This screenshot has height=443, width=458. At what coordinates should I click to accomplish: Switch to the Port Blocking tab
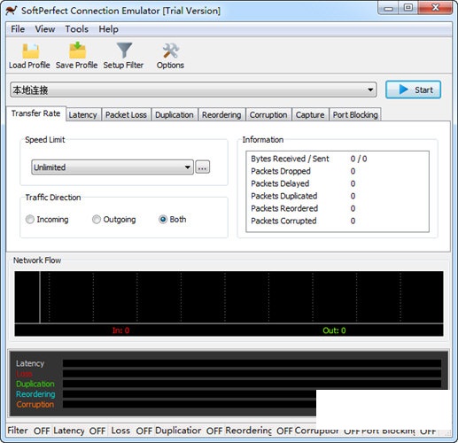click(x=355, y=114)
